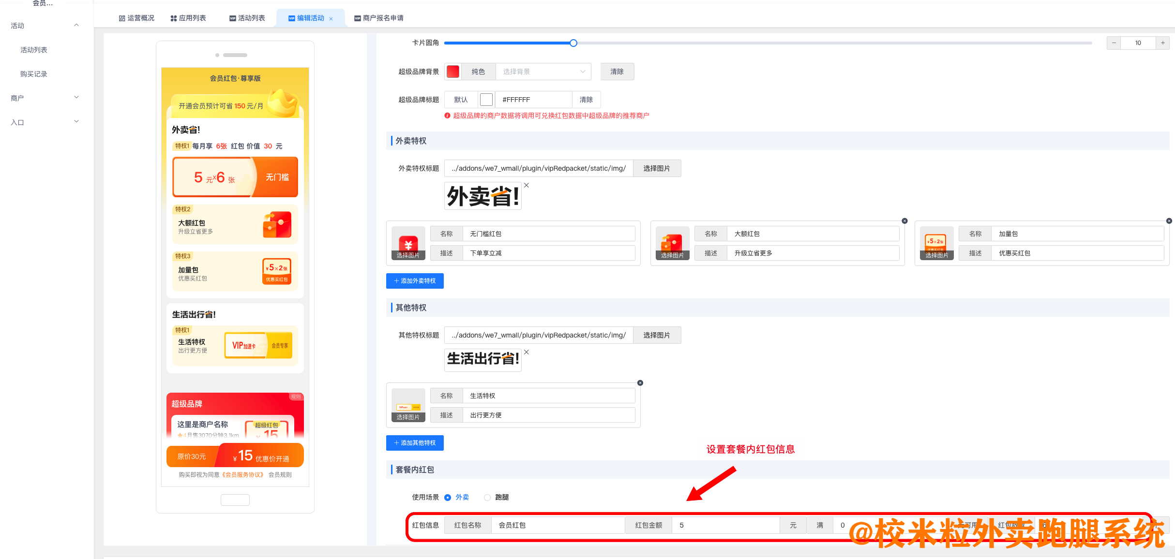Remove the 外卖省 title image
This screenshot has height=559, width=1175.
tap(526, 185)
